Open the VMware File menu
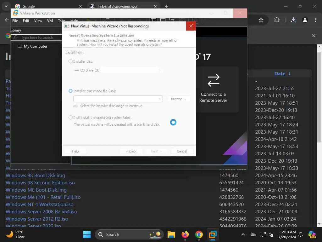The height and width of the screenshot is (242, 322). (15, 21)
